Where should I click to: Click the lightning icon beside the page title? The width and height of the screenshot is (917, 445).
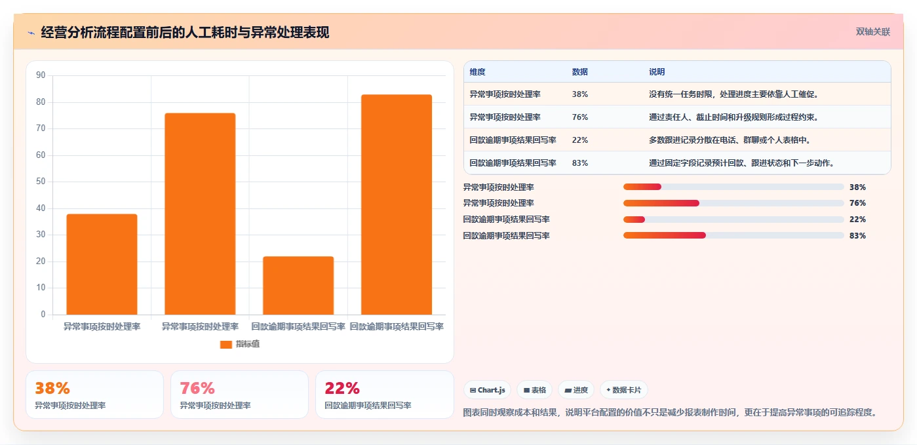pyautogui.click(x=31, y=33)
